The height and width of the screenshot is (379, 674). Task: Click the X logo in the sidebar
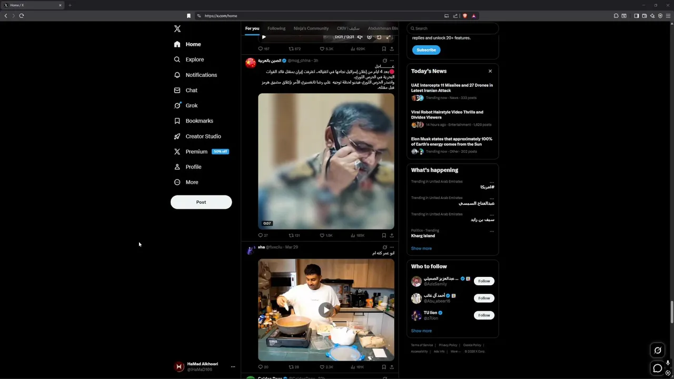[177, 29]
